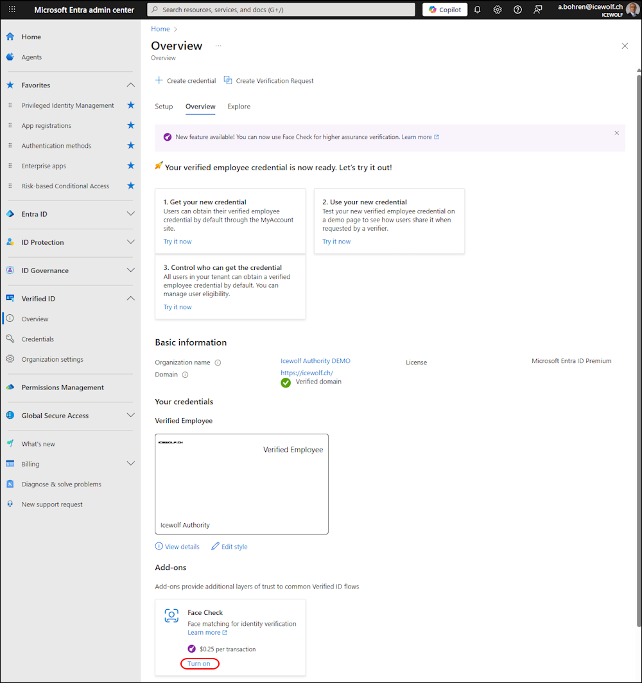The image size is (642, 683).
Task: Click Edit style for the credential
Action: click(229, 547)
